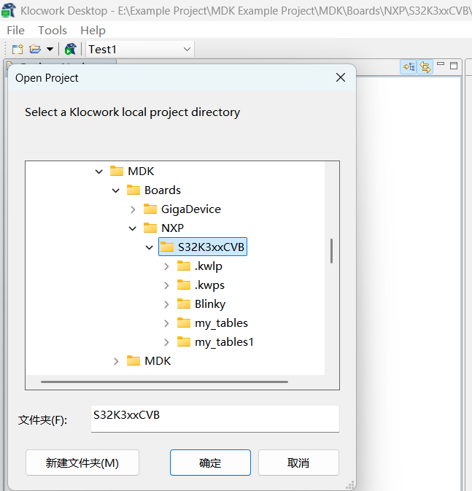
Task: Expand the GigaDevice folder chevron
Action: [133, 209]
